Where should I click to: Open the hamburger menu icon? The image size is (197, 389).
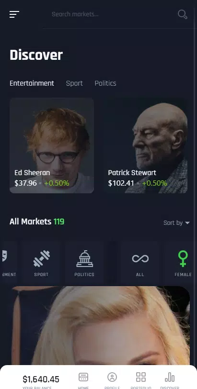14,14
